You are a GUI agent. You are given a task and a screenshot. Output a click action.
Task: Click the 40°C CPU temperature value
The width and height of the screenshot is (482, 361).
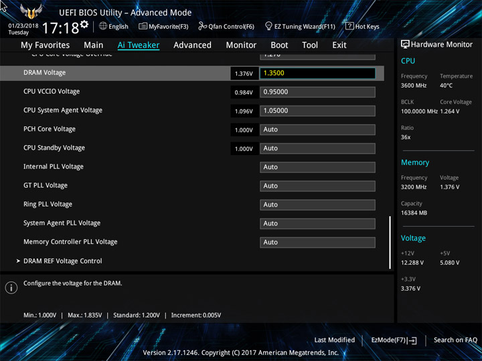coord(446,86)
